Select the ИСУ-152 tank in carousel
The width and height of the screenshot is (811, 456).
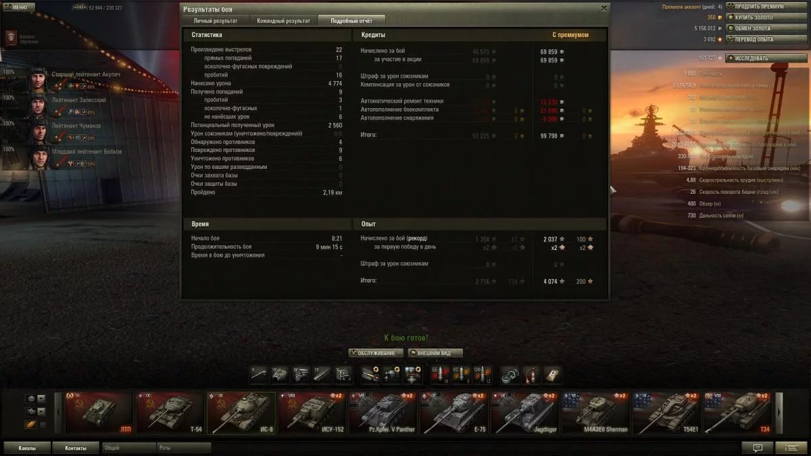coord(313,413)
